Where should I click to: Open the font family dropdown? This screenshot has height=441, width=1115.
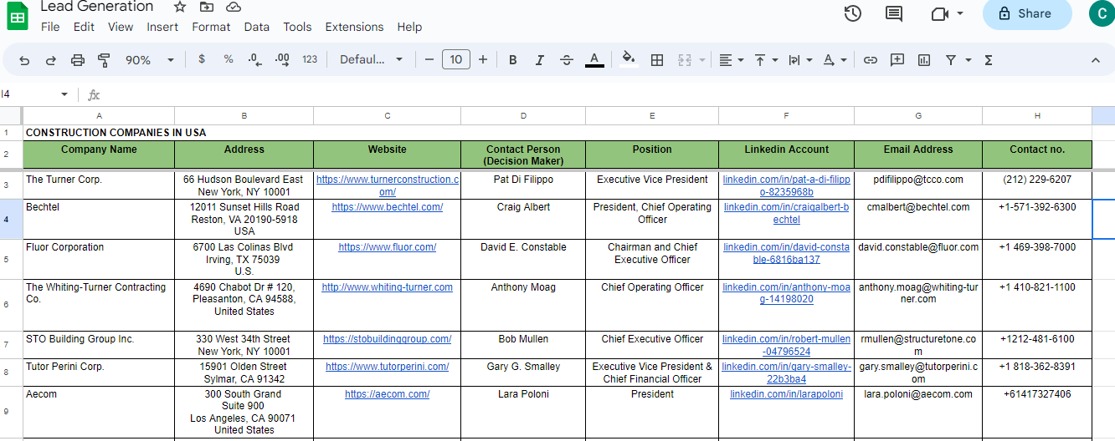click(x=371, y=60)
